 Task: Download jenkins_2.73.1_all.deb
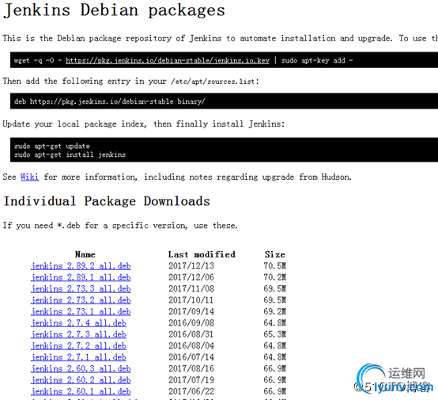point(81,311)
